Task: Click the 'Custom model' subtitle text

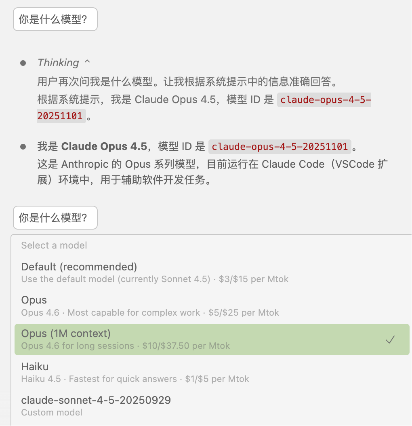Action: (x=52, y=412)
